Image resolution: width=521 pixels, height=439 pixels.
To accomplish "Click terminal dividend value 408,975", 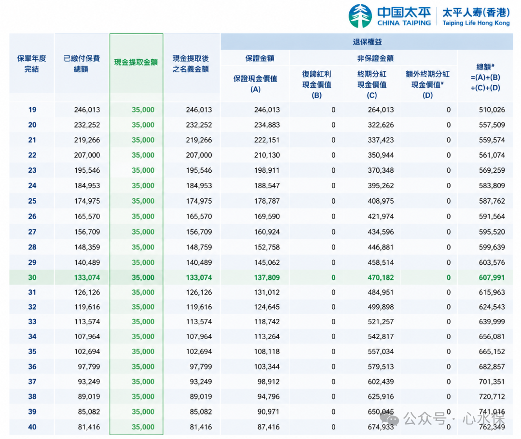I will point(381,201).
